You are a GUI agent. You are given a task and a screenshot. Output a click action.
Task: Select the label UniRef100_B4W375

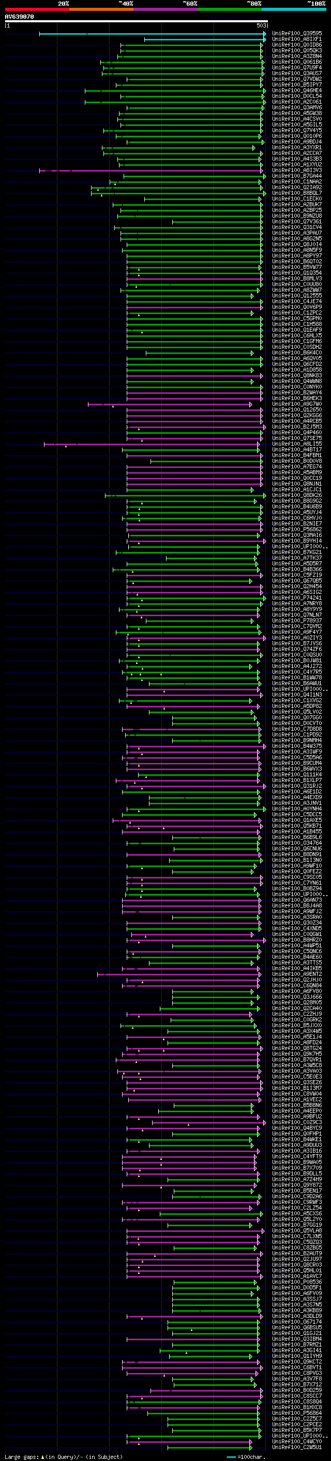(x=297, y=746)
